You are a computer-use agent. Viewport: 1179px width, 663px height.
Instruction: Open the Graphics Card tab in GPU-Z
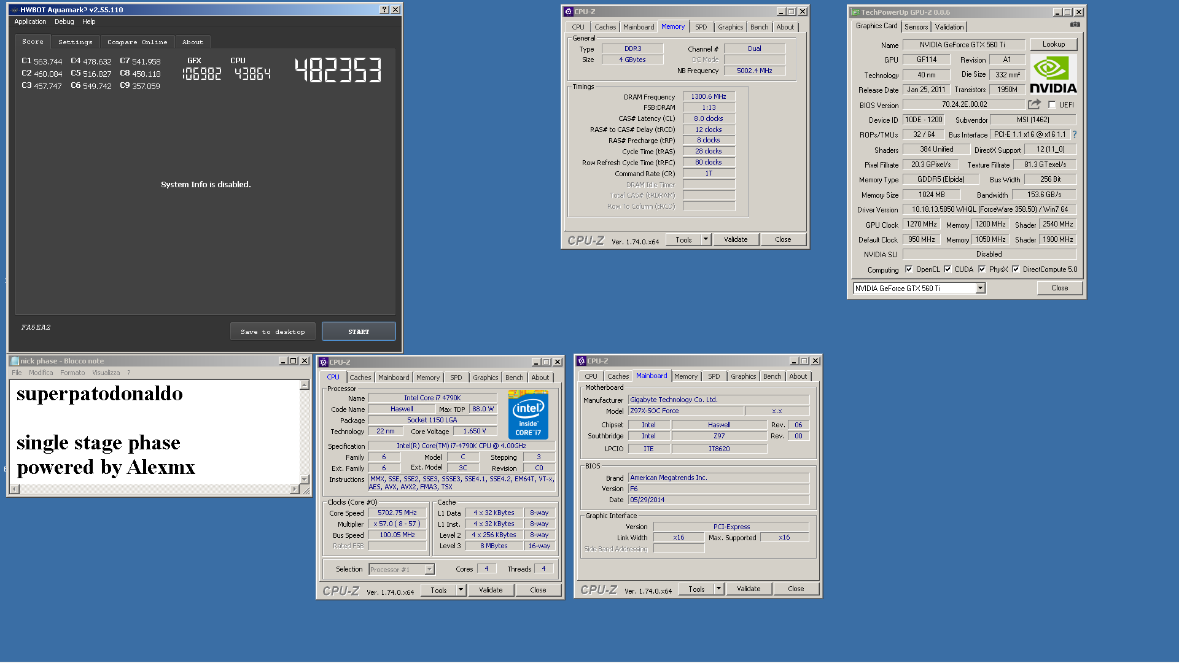tap(876, 26)
